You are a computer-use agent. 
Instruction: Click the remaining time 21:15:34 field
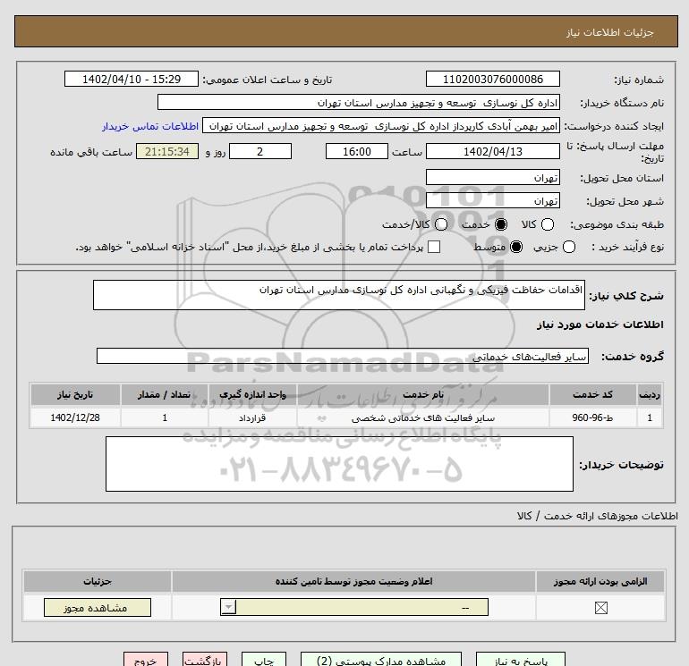click(x=167, y=151)
